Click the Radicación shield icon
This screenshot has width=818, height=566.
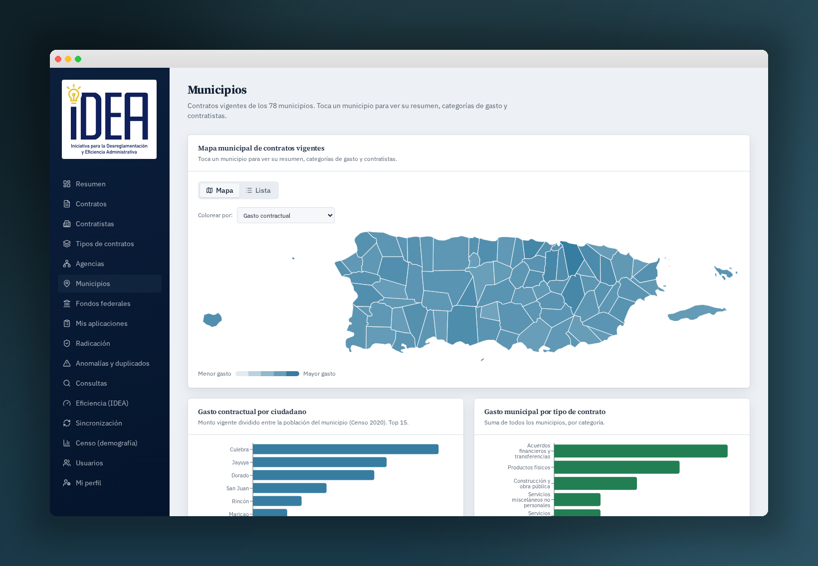[67, 343]
